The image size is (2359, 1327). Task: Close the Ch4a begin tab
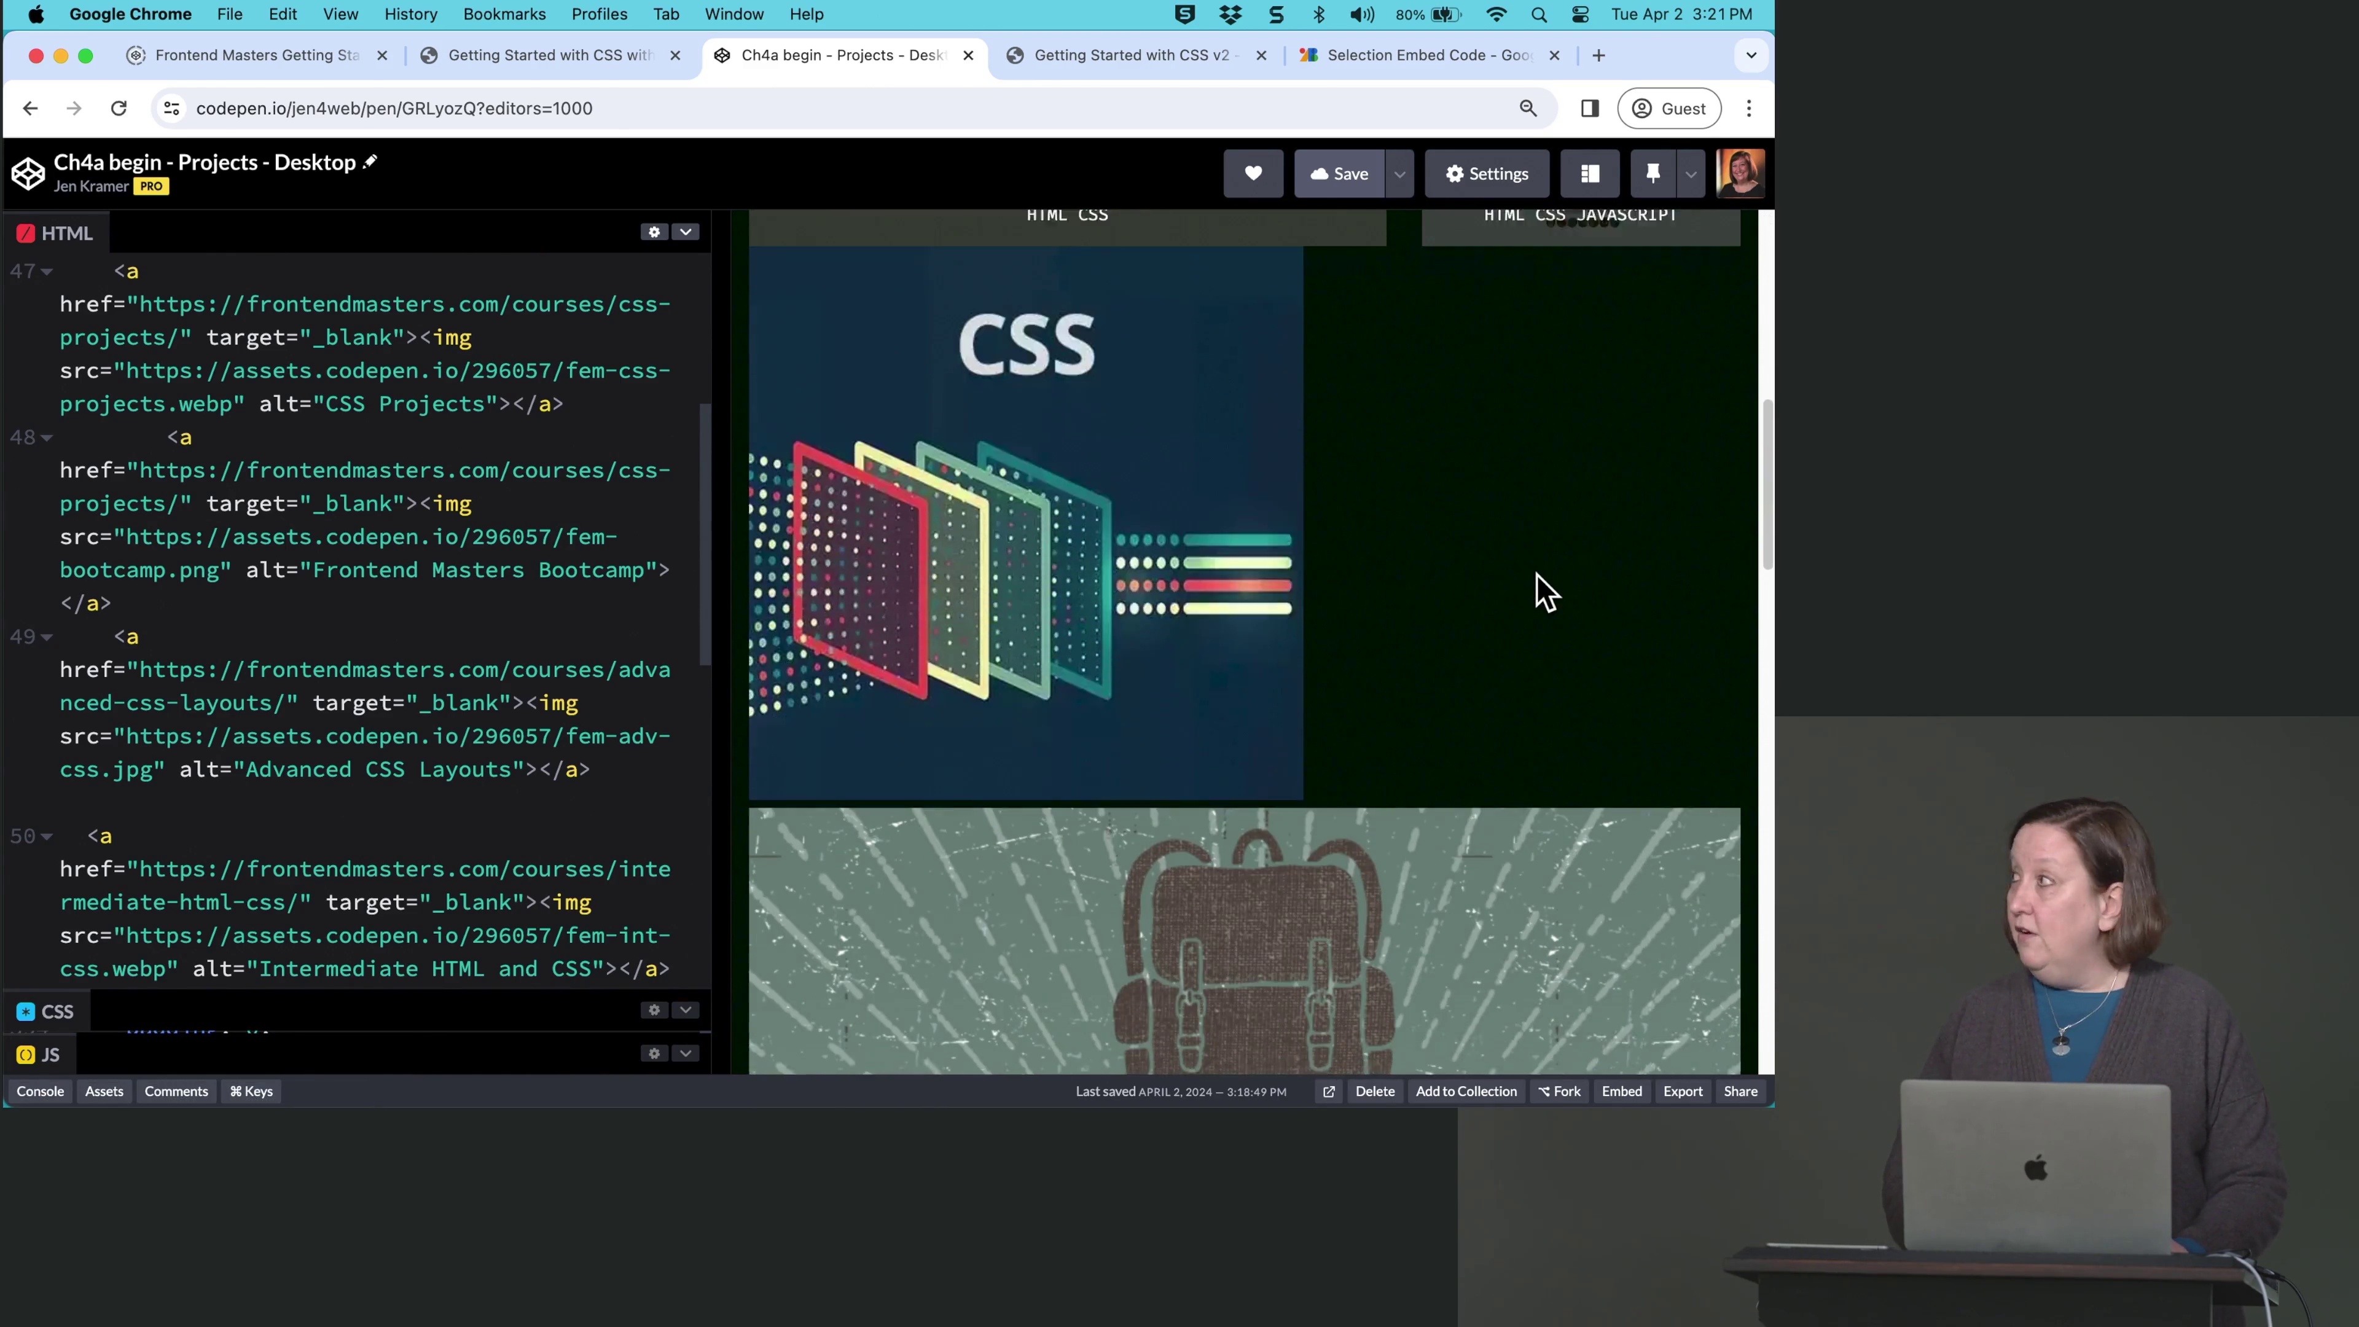click(x=968, y=55)
